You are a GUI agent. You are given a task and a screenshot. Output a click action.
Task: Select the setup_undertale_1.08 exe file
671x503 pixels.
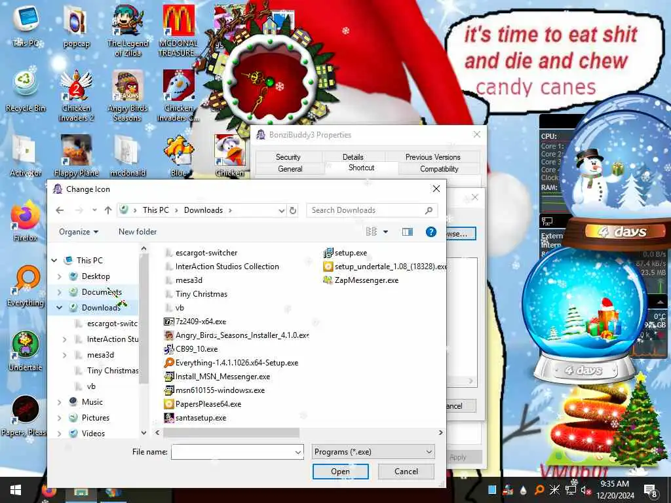pyautogui.click(x=385, y=267)
